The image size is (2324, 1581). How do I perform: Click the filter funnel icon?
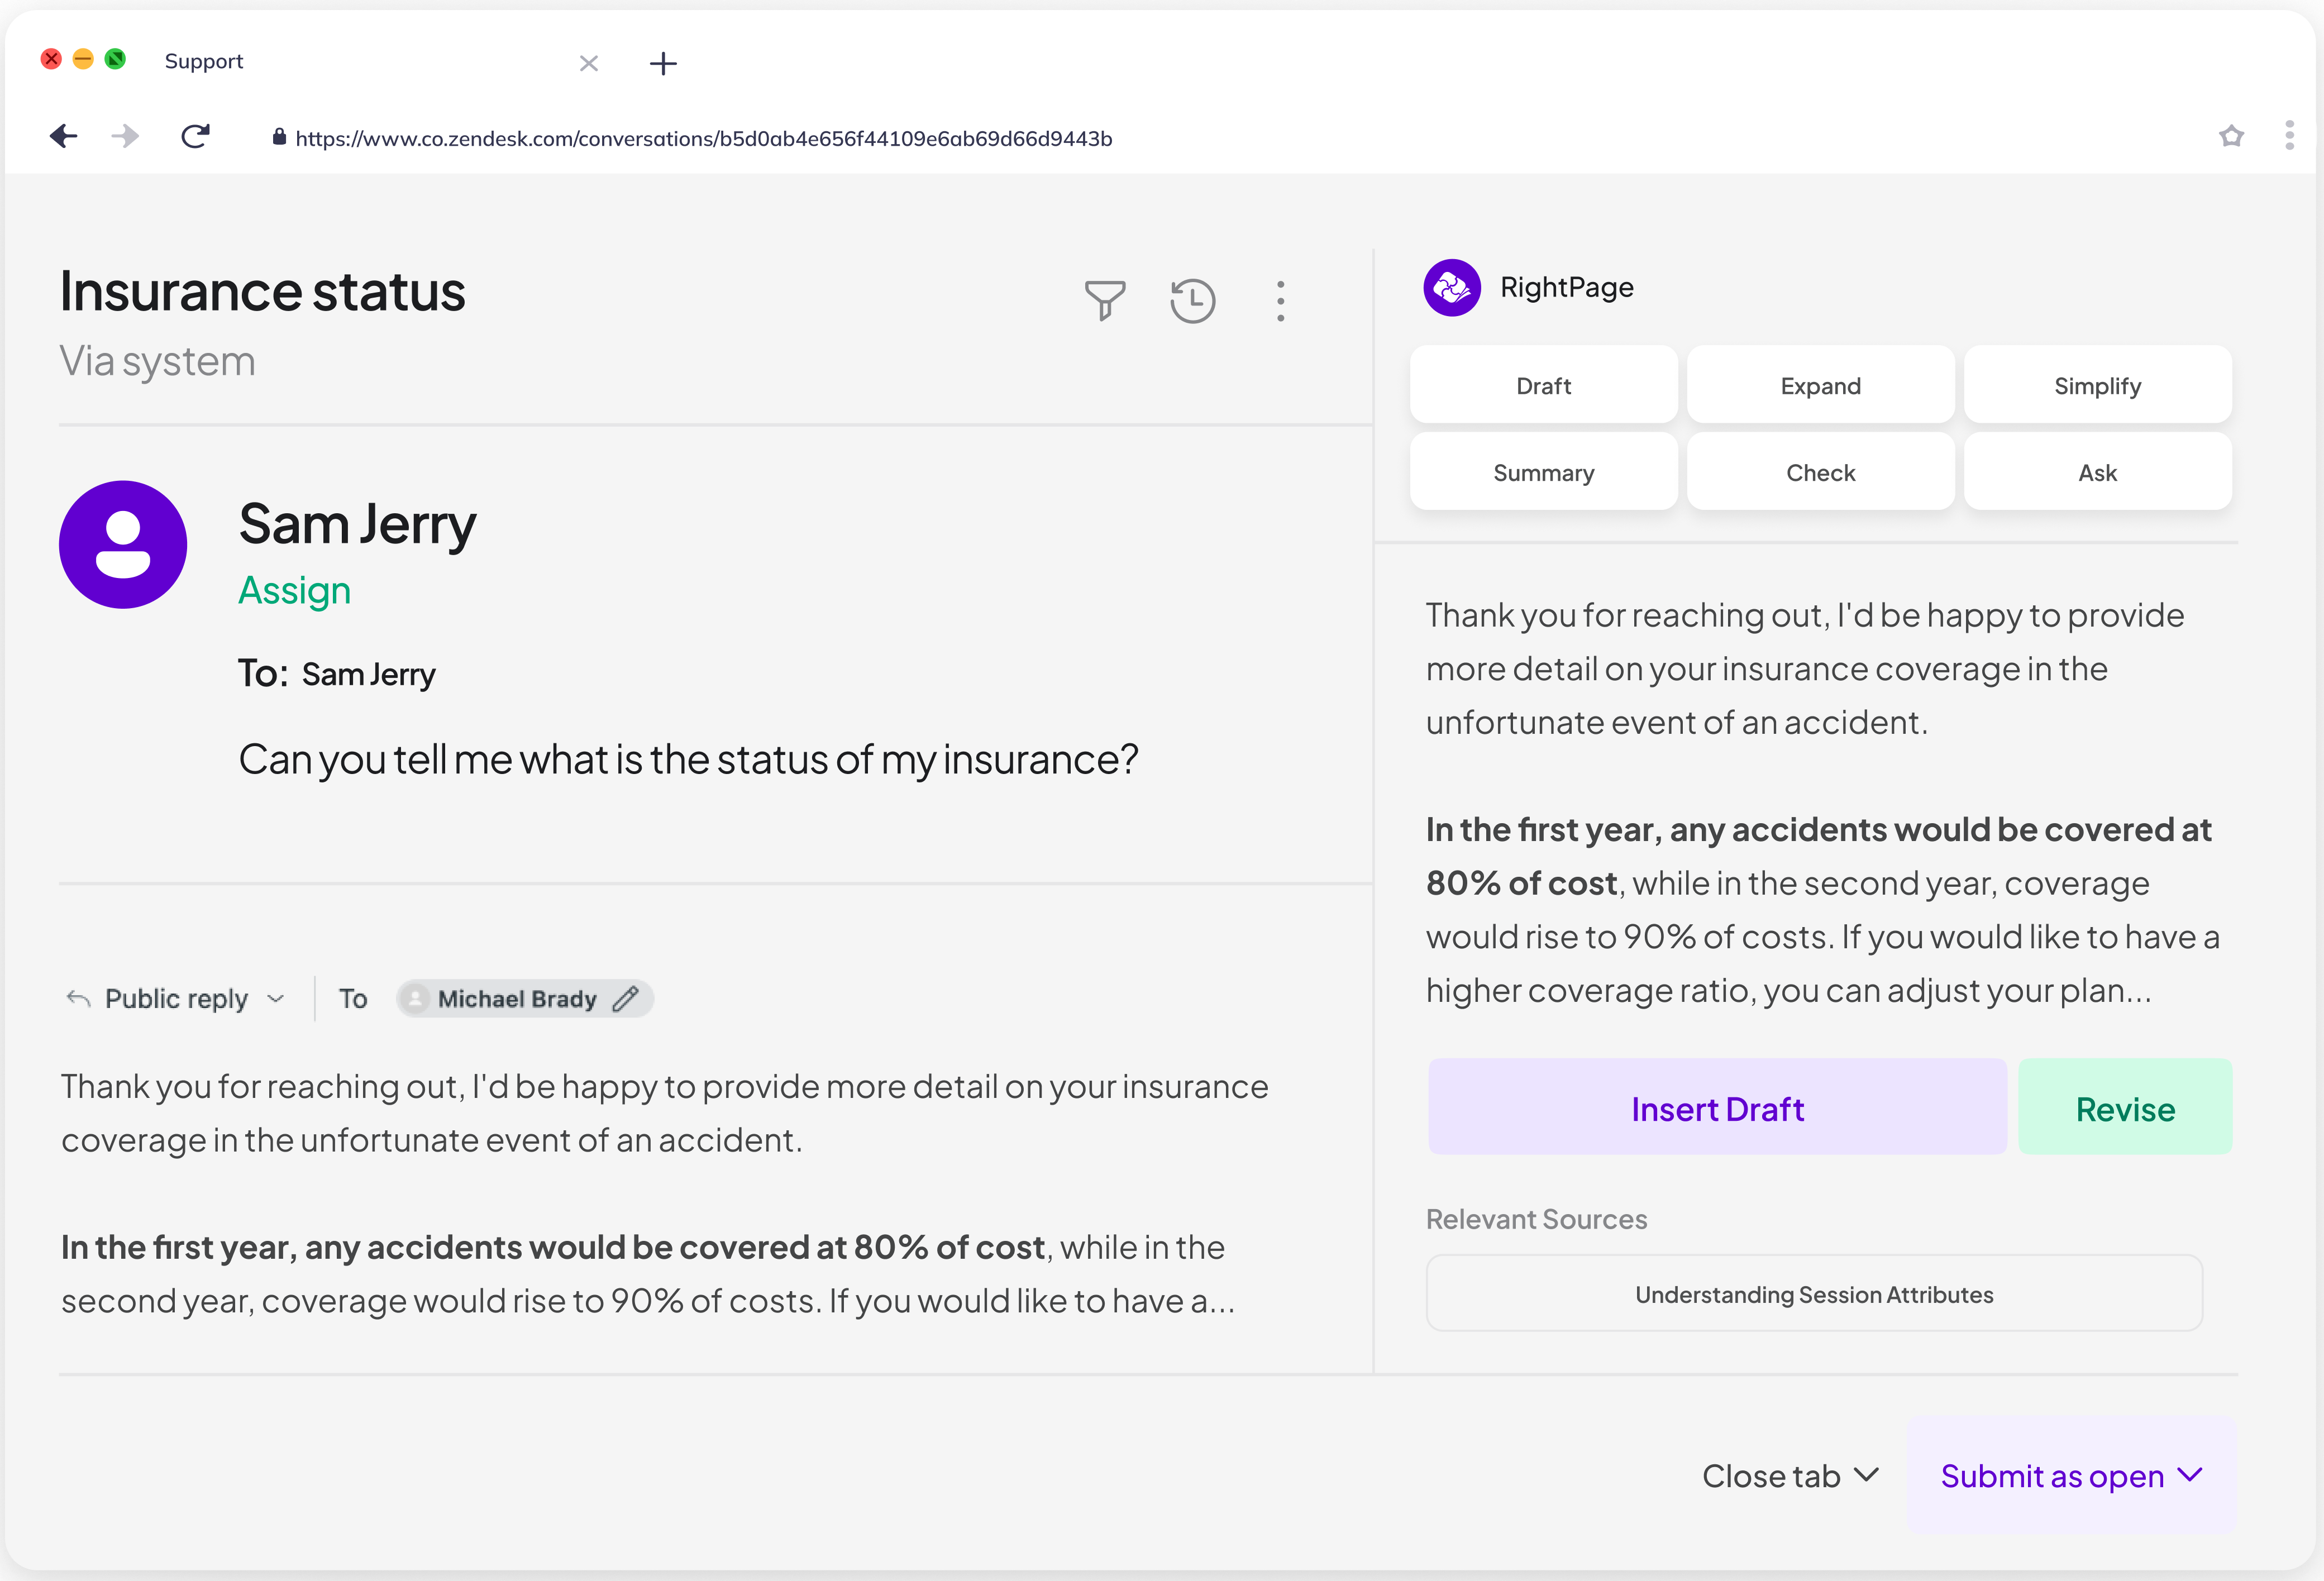point(1104,300)
